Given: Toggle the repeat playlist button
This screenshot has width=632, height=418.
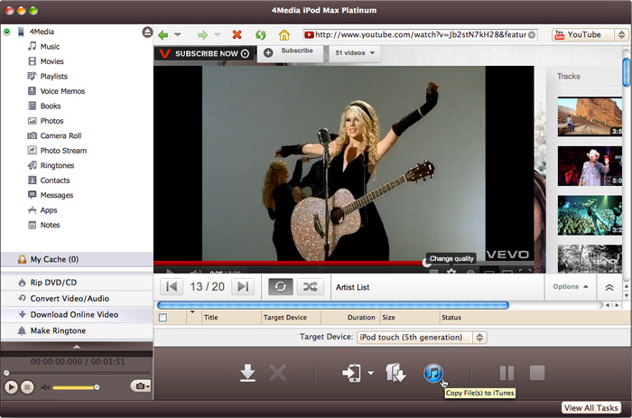Looking at the screenshot, I should (x=281, y=286).
